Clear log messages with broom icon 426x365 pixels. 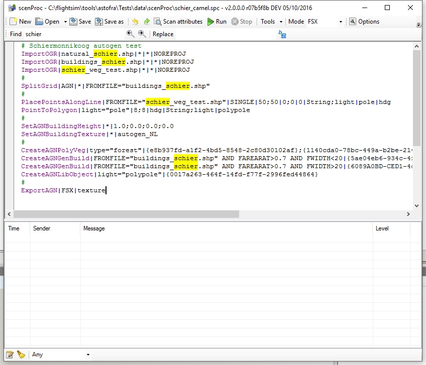pos(21,354)
